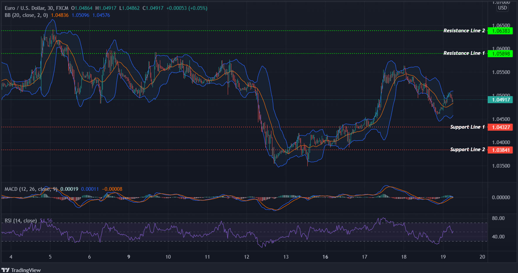Click the date label 19 on the time axis
The width and height of the screenshot is (518, 273).
tap(443, 256)
